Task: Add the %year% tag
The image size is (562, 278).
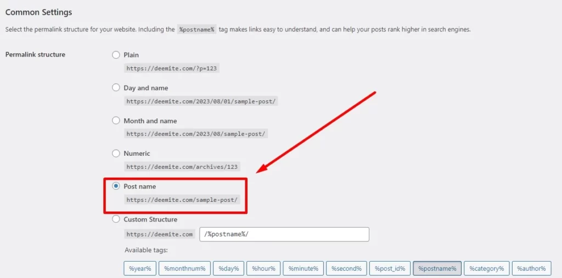Action: point(140,268)
